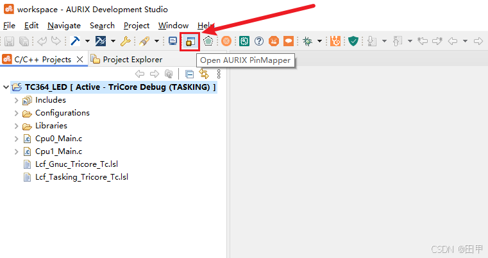The image size is (488, 258).
Task: Click the flash tool icon
Action: (x=144, y=41)
